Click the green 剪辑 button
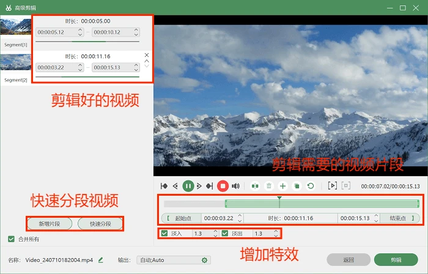Viewport: 428px width, 274px height. [396, 260]
